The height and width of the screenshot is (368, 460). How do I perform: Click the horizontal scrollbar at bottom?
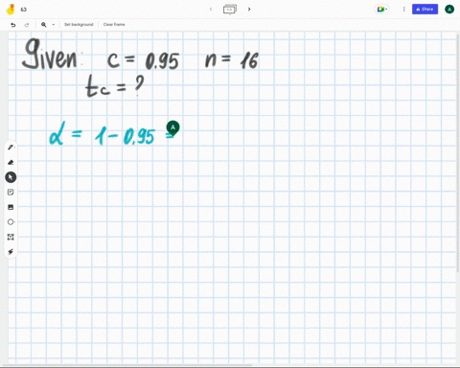pyautogui.click(x=127, y=365)
